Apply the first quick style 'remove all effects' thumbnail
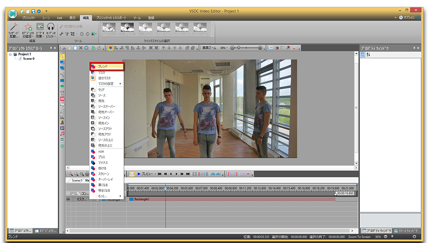Viewport: 445px width, 243px height. click(x=109, y=29)
